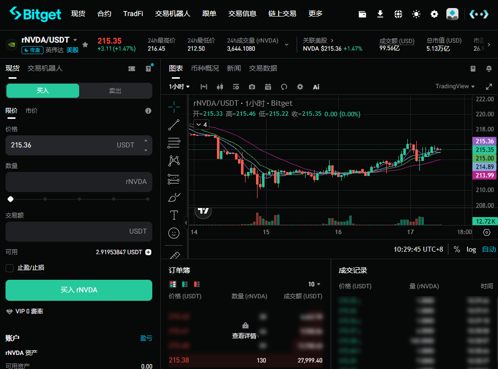Open chart settings gear in toolbar
Image resolution: width=498 pixels, height=369 pixels.
click(300, 87)
